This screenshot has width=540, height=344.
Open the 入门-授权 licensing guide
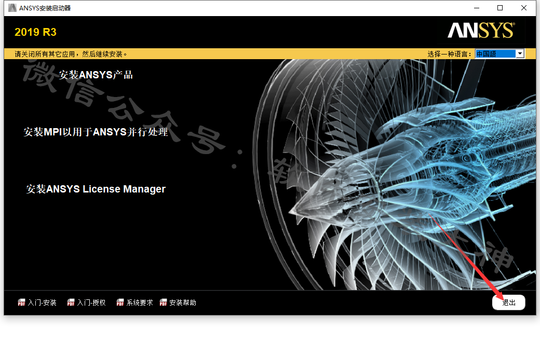pos(91,302)
